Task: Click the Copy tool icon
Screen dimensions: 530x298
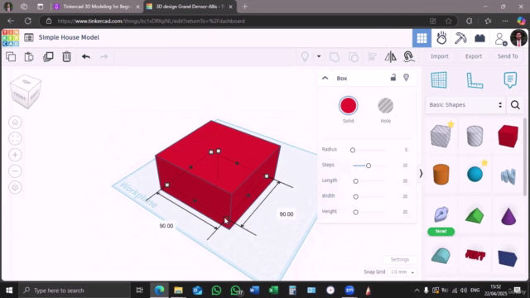Action: [x=11, y=56]
